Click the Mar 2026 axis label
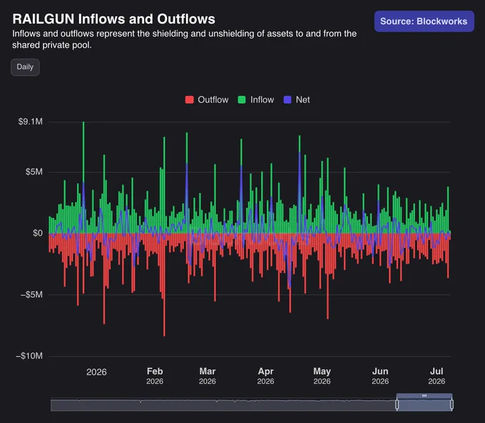 click(x=208, y=376)
